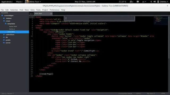Screen dimensions: 170x95
Task: Open the Tools menu
Action: (x=38, y=10)
